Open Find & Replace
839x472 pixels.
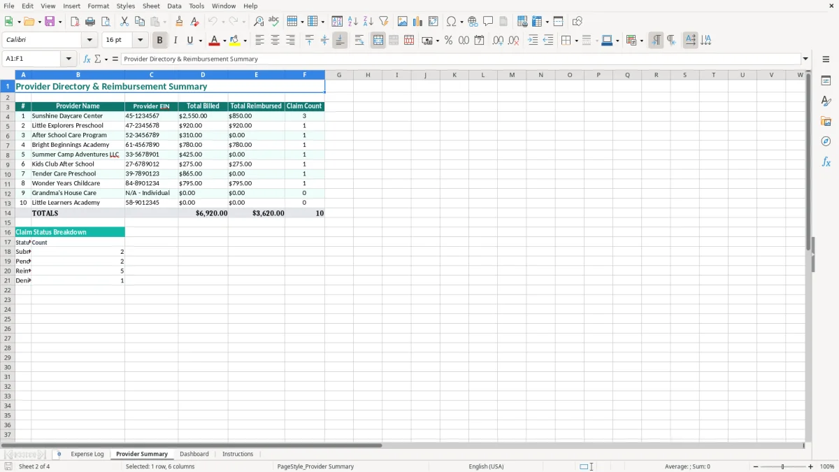(x=259, y=22)
